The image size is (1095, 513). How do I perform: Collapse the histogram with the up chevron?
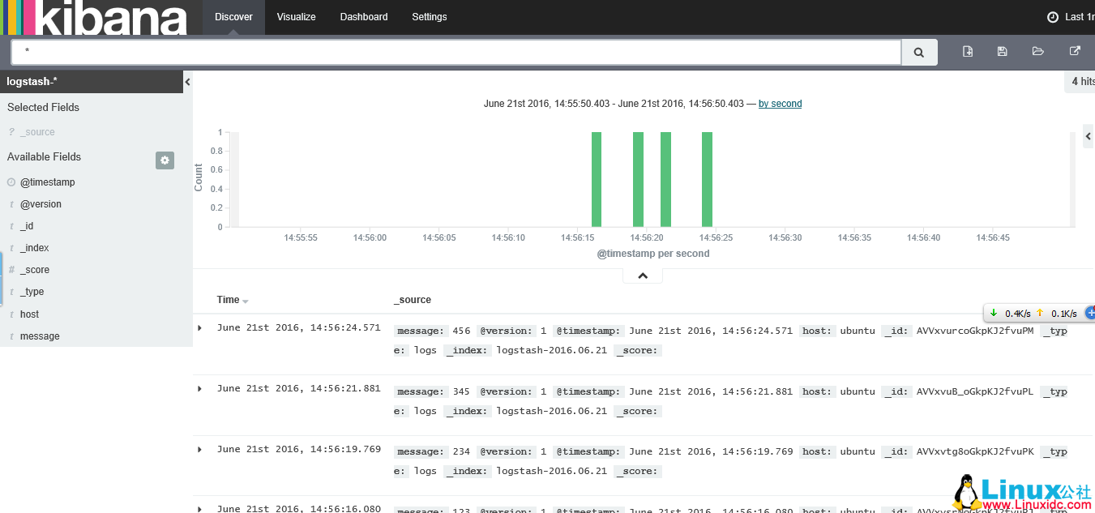[x=642, y=275]
